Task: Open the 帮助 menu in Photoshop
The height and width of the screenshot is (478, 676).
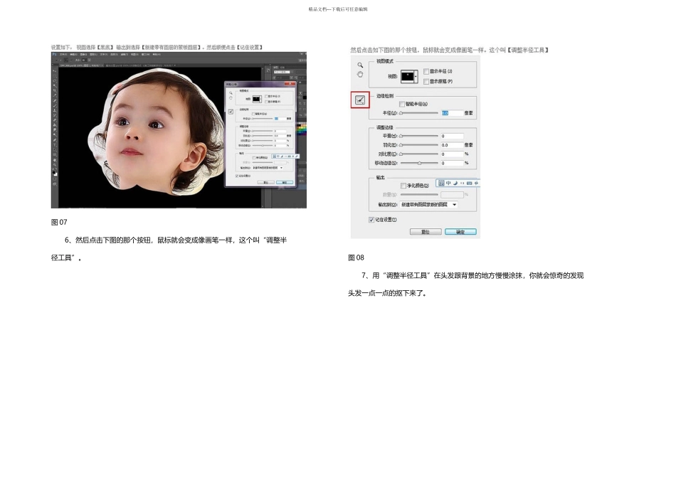Action: coord(157,54)
